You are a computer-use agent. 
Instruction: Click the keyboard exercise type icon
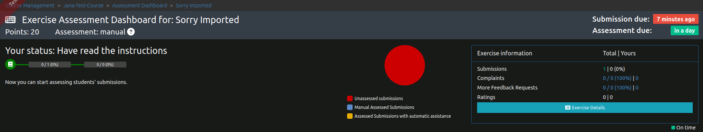[x=10, y=20]
